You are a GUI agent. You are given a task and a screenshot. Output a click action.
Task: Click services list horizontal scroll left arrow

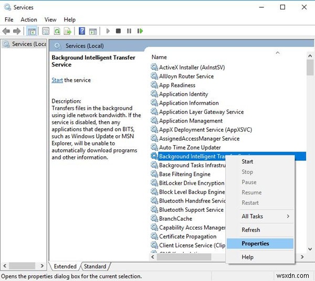[x=153, y=257]
